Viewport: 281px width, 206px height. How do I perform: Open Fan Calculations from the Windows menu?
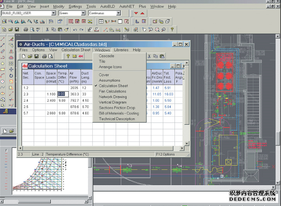112,91
